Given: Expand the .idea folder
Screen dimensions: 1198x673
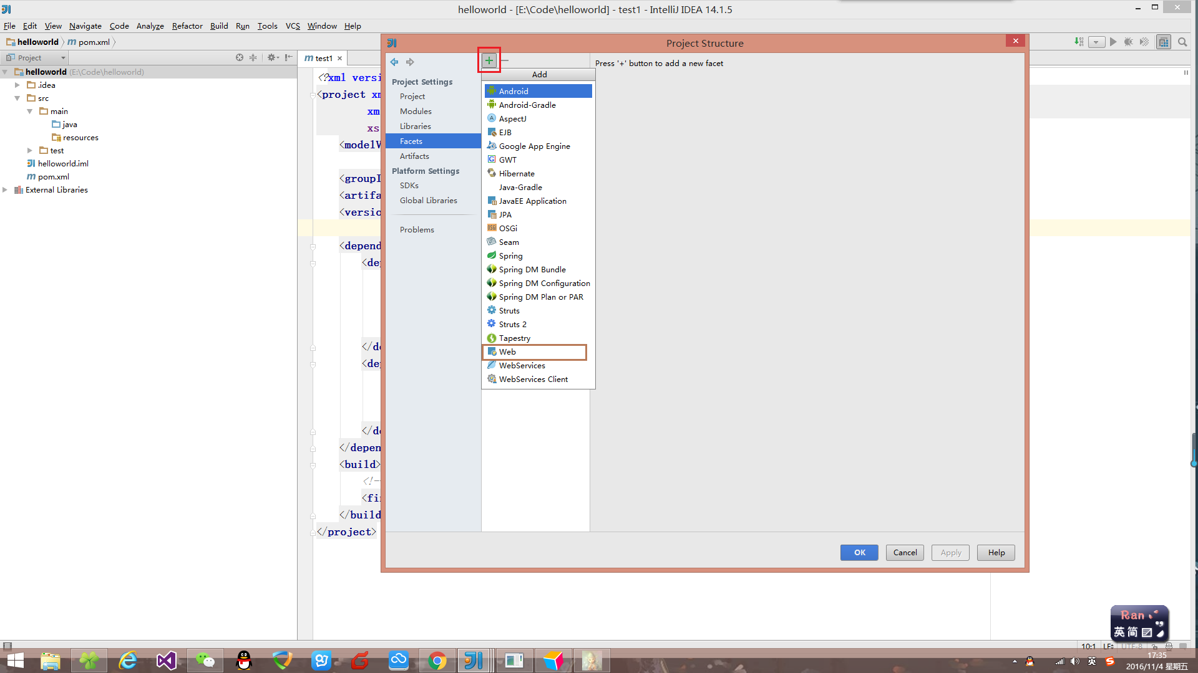Looking at the screenshot, I should [x=17, y=85].
